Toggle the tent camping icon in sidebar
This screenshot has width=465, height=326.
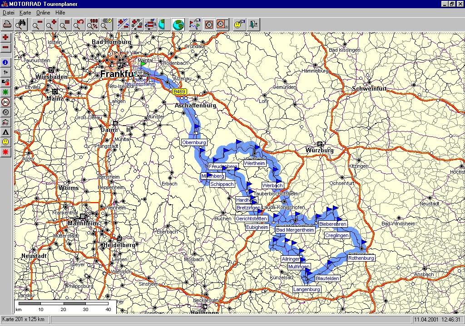[x=5, y=132]
